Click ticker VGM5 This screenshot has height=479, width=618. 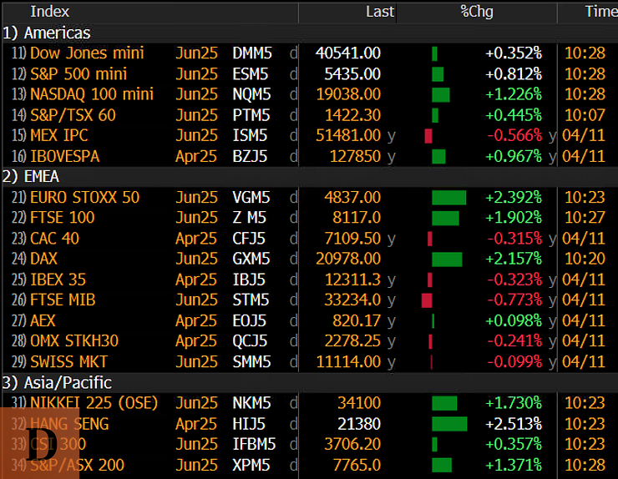coord(251,197)
